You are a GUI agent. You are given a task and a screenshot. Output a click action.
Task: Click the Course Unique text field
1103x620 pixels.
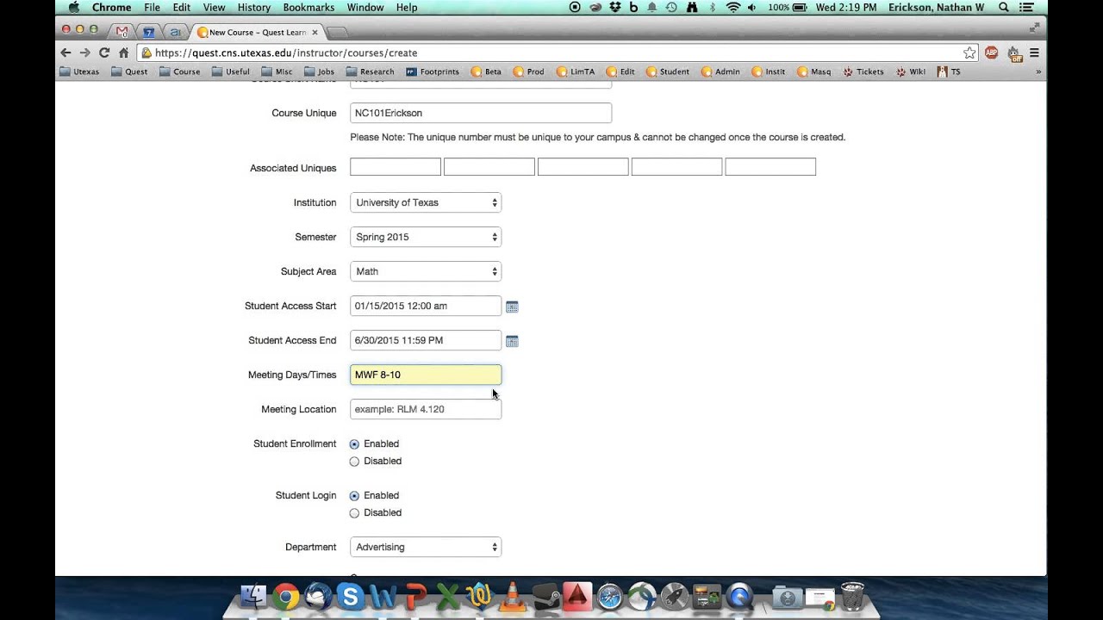pos(481,113)
